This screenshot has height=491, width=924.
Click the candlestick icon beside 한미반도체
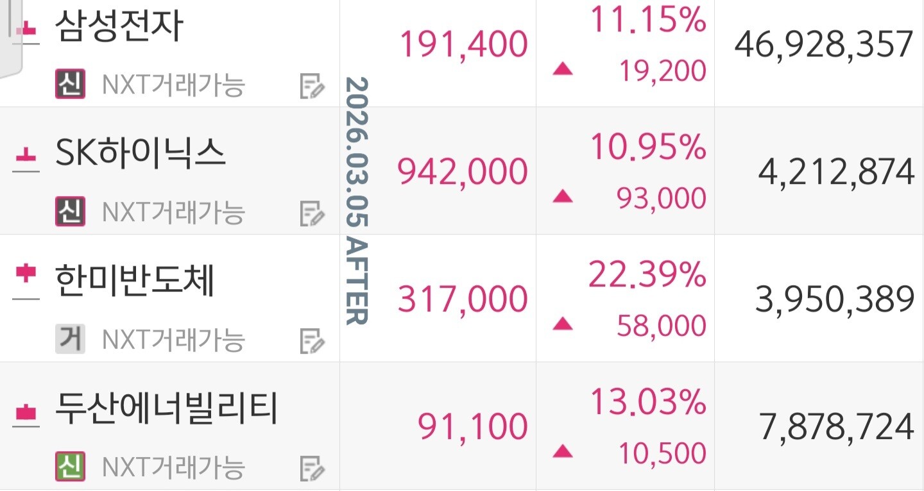(26, 282)
